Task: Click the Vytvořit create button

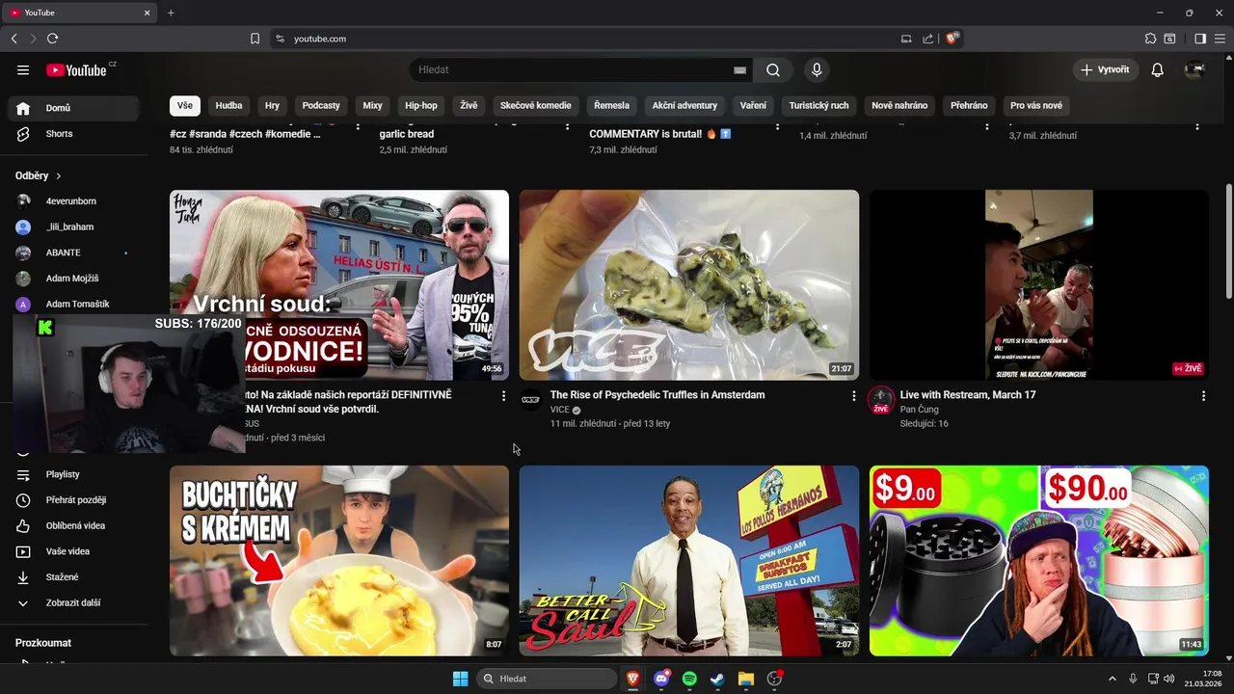Action: pyautogui.click(x=1105, y=69)
